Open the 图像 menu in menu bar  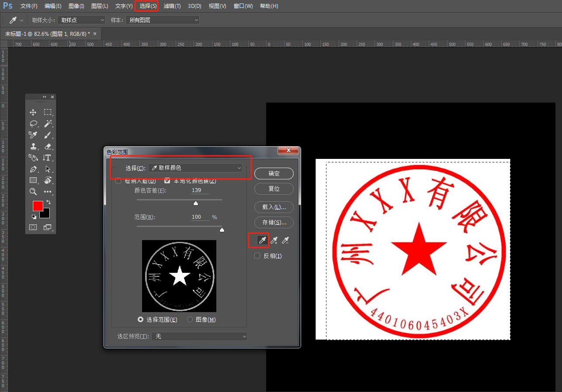[x=76, y=6]
